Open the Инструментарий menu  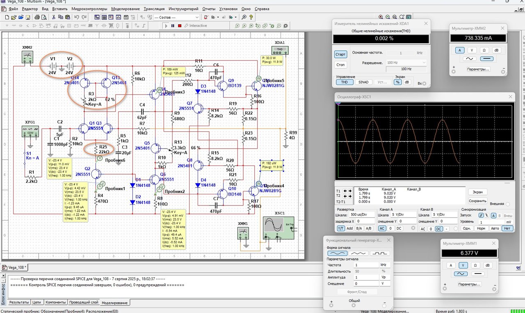(x=183, y=9)
